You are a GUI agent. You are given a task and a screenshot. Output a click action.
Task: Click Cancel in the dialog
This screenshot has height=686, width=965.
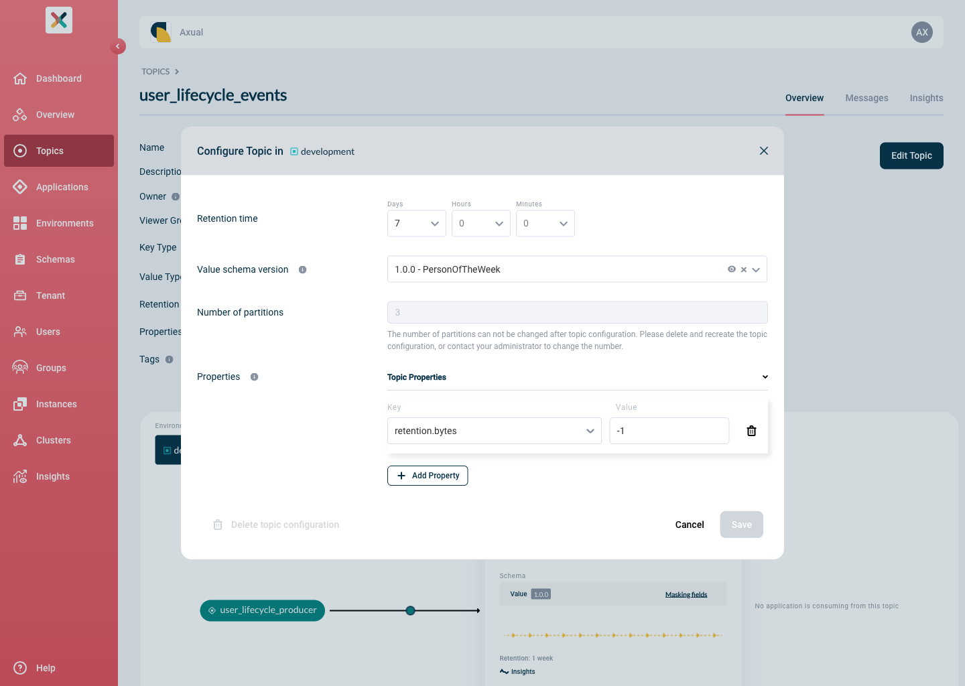(690, 525)
